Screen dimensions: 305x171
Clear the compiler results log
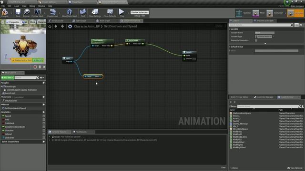223,168
